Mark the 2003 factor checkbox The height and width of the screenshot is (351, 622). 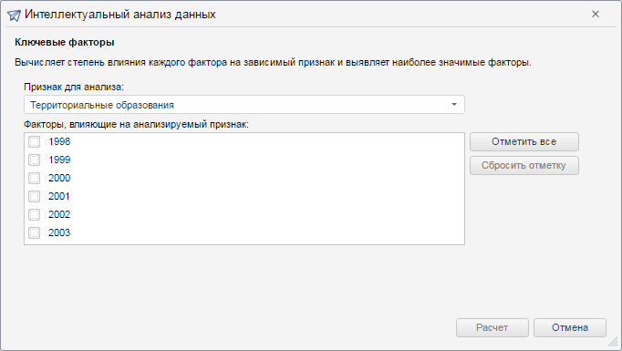click(x=34, y=232)
